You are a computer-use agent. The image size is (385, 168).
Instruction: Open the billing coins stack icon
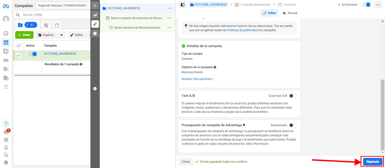tap(6, 78)
